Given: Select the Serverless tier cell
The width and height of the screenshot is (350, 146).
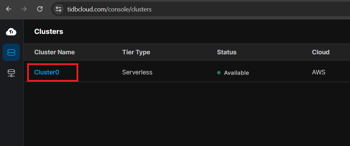Looking at the screenshot, I should click(x=137, y=72).
